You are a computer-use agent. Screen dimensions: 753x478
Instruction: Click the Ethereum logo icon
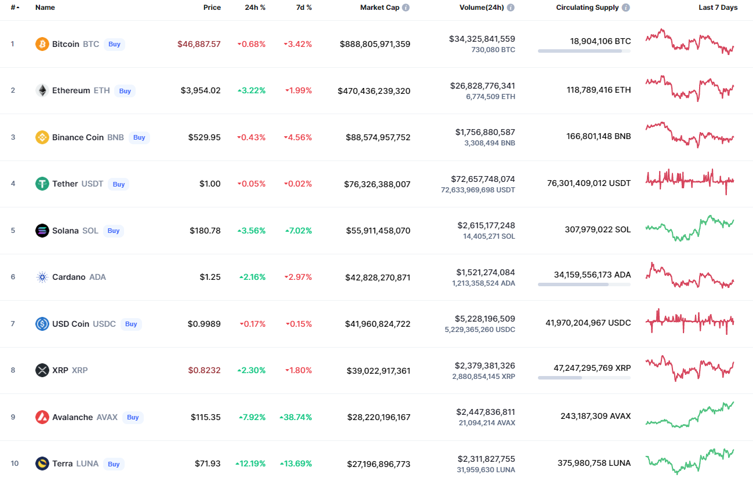point(42,90)
